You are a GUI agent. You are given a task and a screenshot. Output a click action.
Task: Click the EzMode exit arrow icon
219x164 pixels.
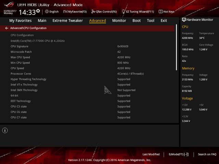186,154
